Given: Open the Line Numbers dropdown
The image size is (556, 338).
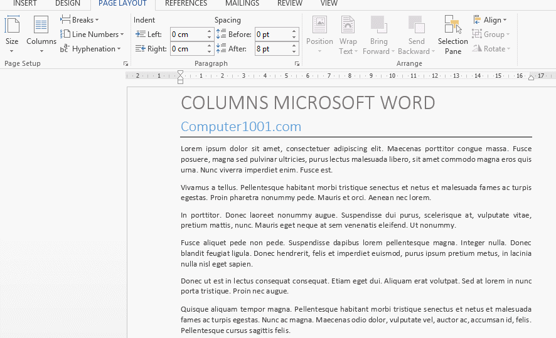Looking at the screenshot, I should 92,34.
